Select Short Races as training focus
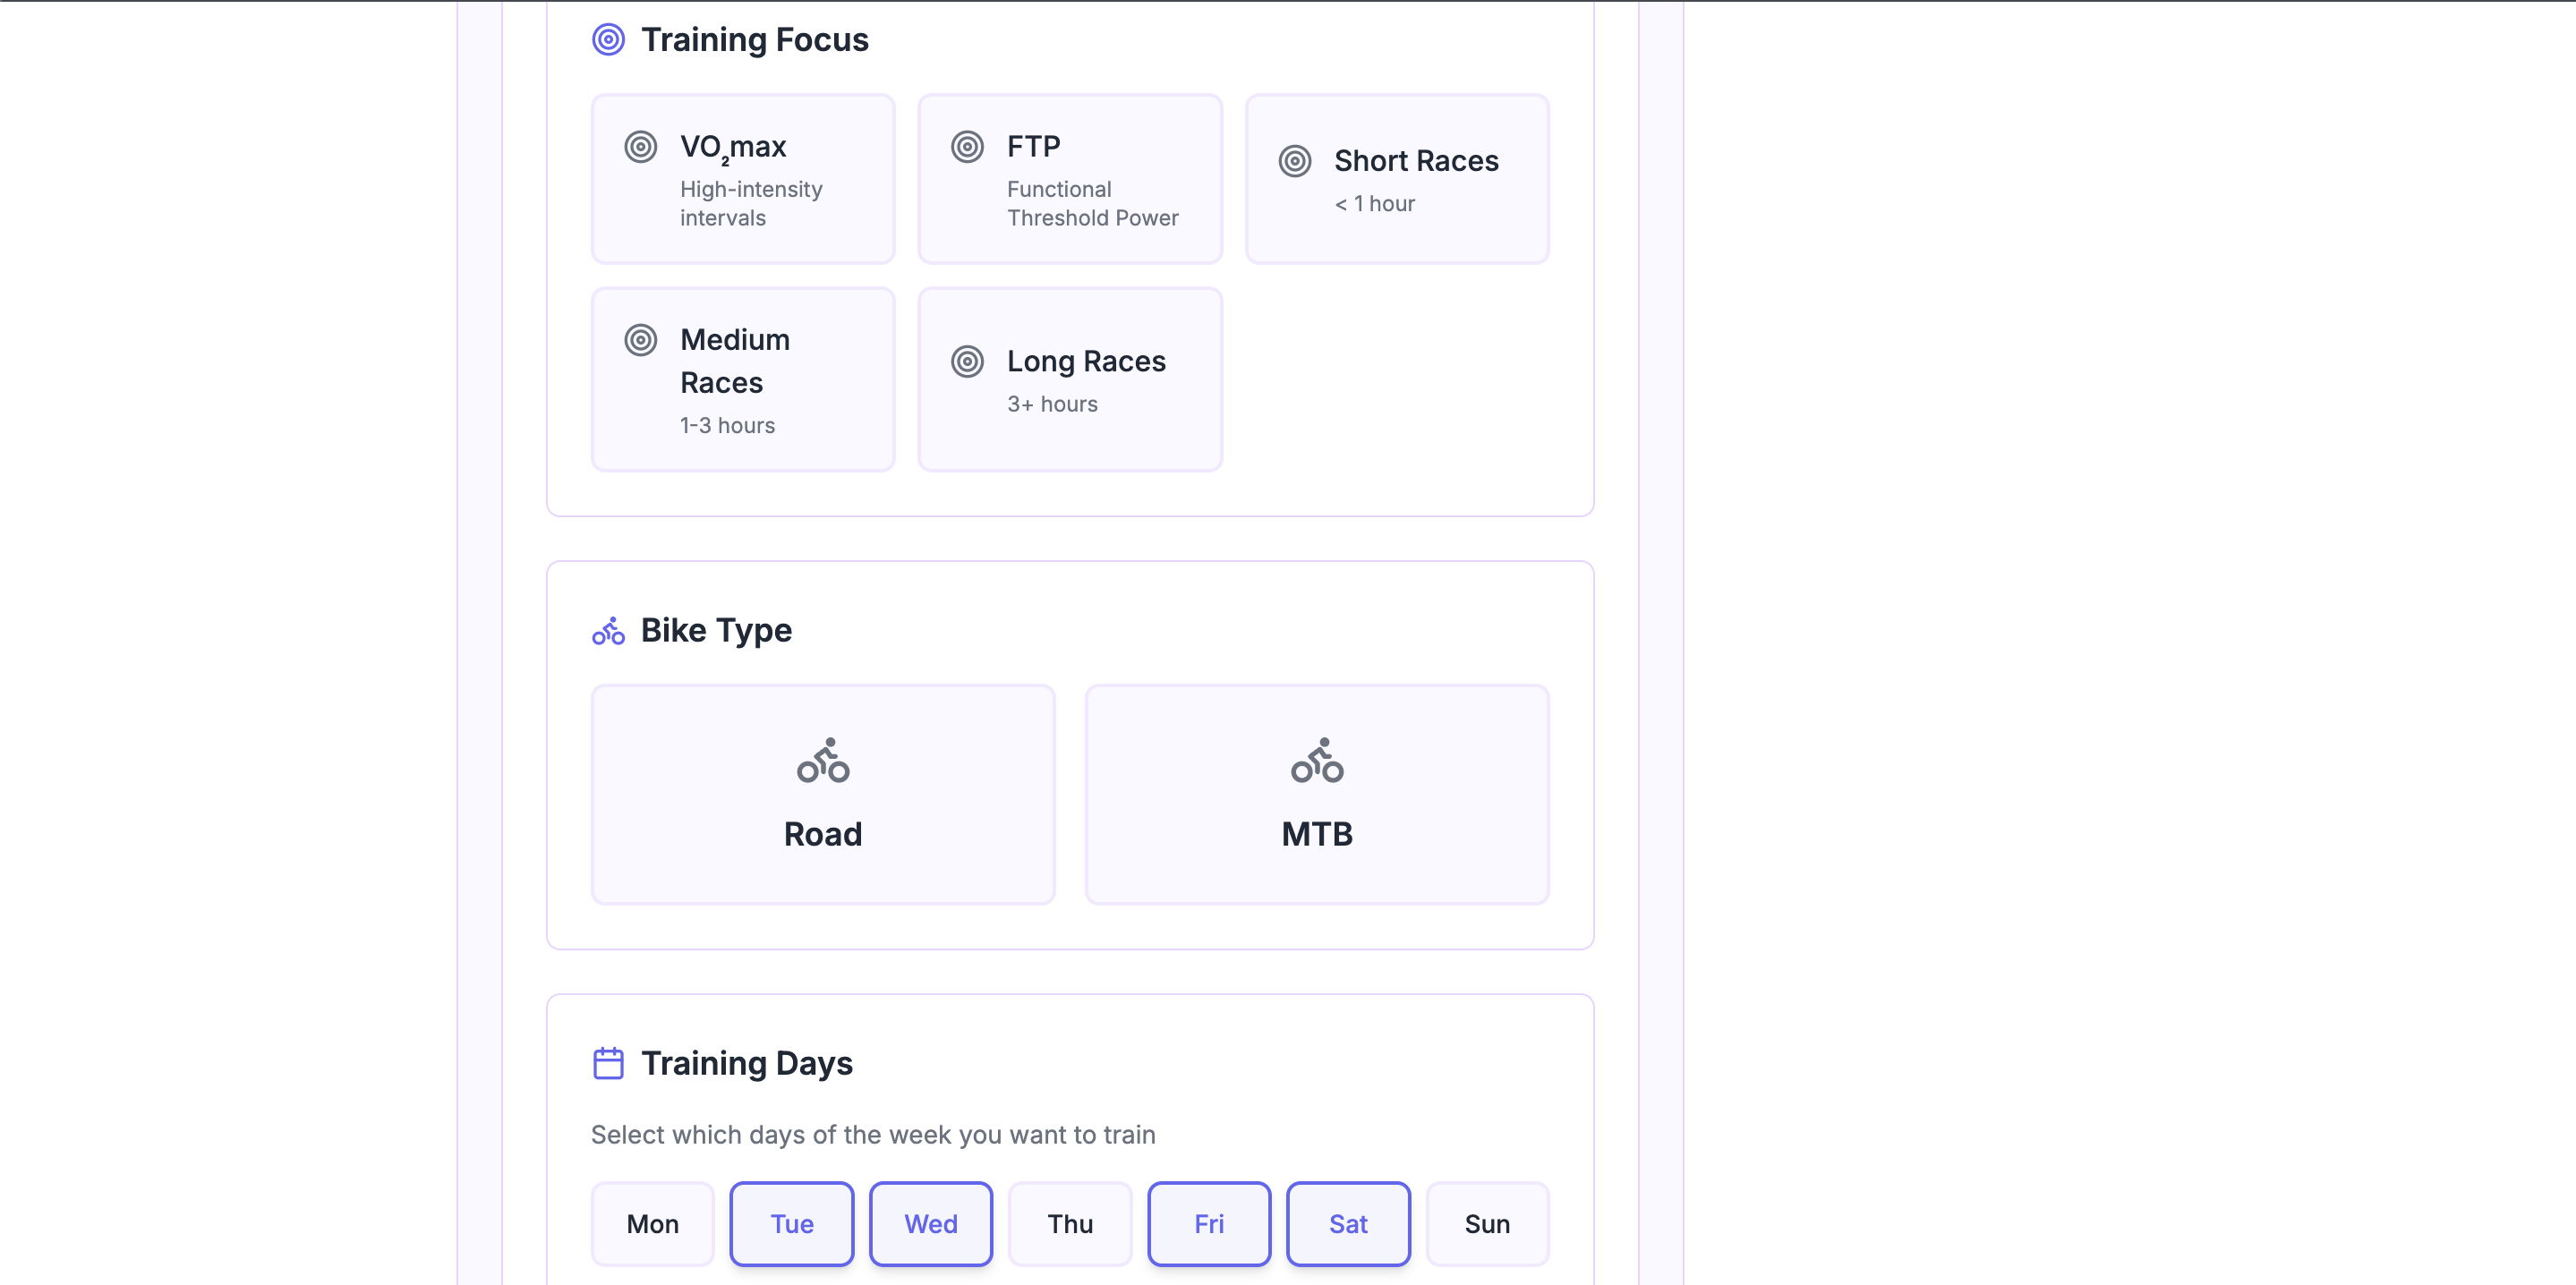 (x=1397, y=179)
